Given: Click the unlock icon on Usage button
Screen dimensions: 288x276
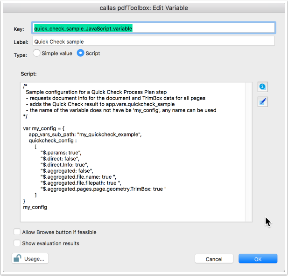Looking at the screenshot, I should (x=18, y=258).
